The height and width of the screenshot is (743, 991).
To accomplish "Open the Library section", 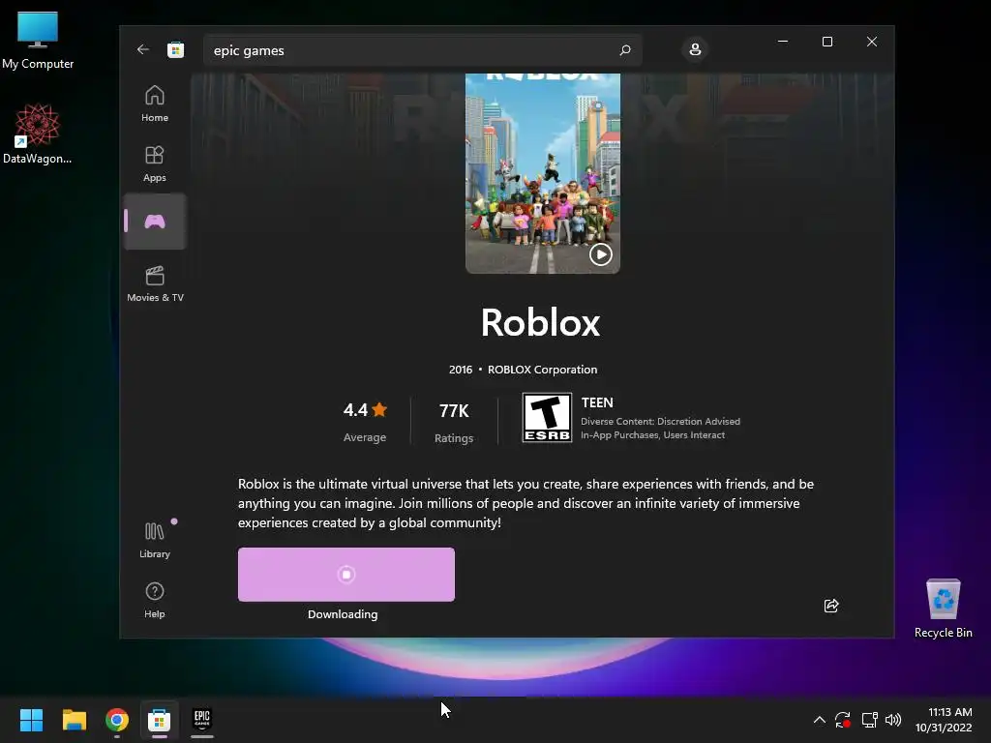I will pos(155,540).
